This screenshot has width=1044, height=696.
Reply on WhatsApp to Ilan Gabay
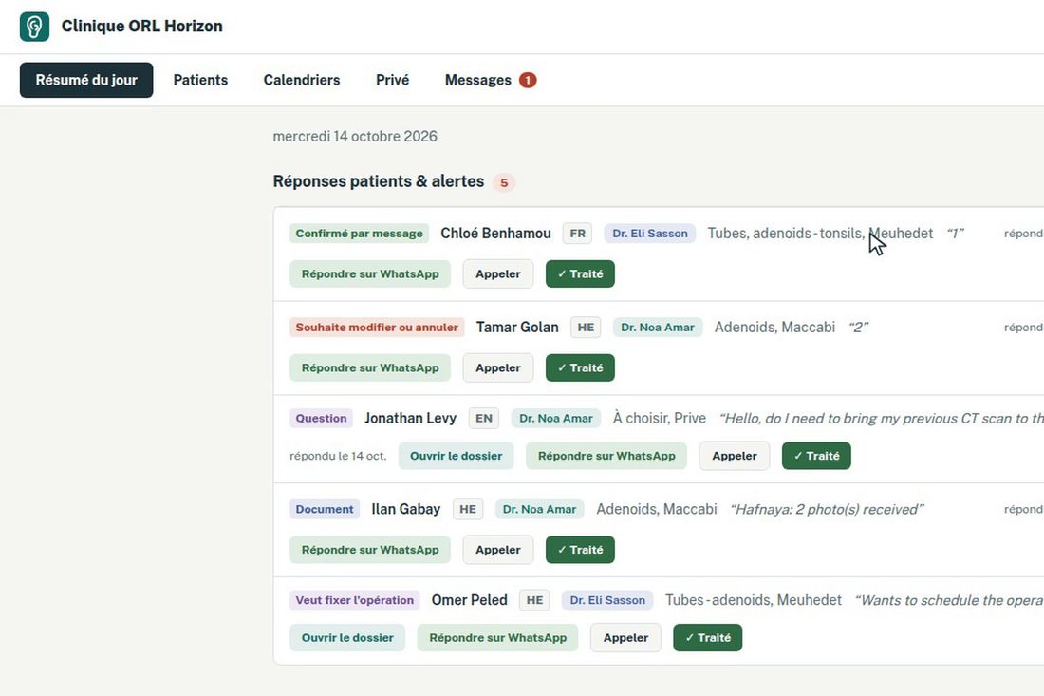pyautogui.click(x=370, y=550)
